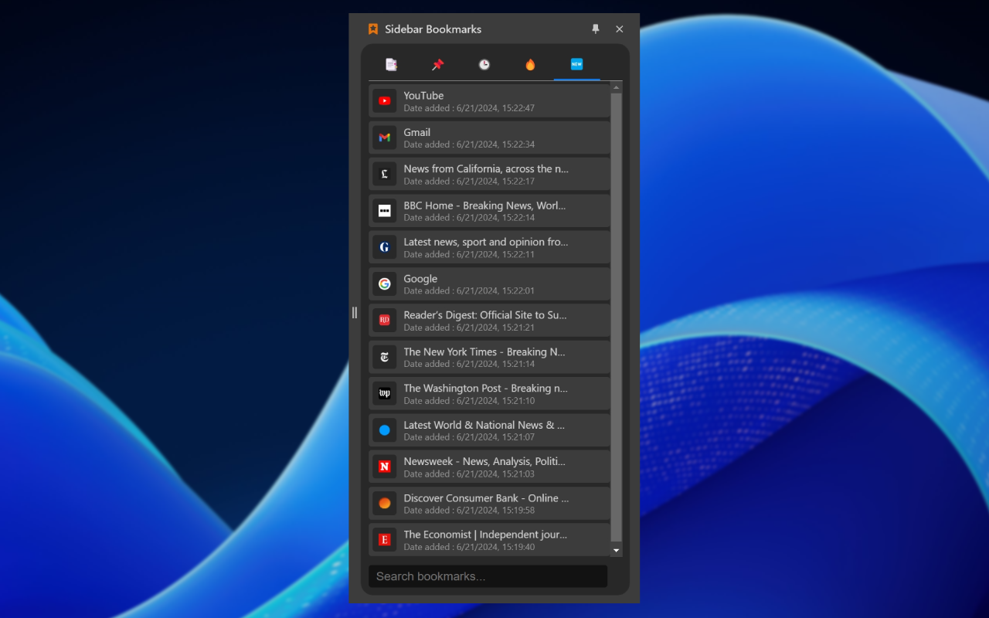
Task: Open the all bookmarks notepad tab
Action: 391,65
